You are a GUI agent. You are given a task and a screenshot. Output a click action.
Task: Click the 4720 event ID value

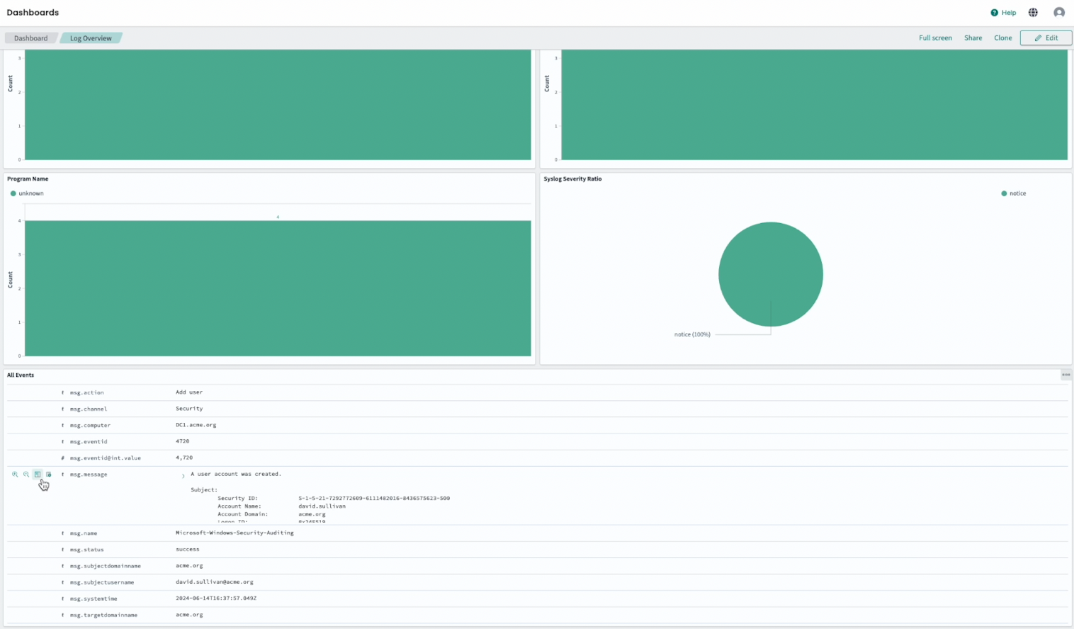(x=183, y=441)
